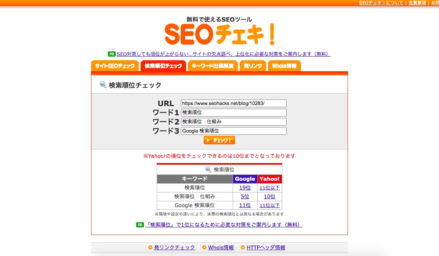
Task: Focus the ワード2 keyword field
Action: point(234,122)
